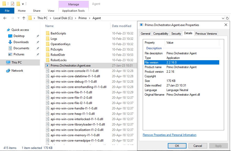Open the Application Tools tab

click(73, 11)
